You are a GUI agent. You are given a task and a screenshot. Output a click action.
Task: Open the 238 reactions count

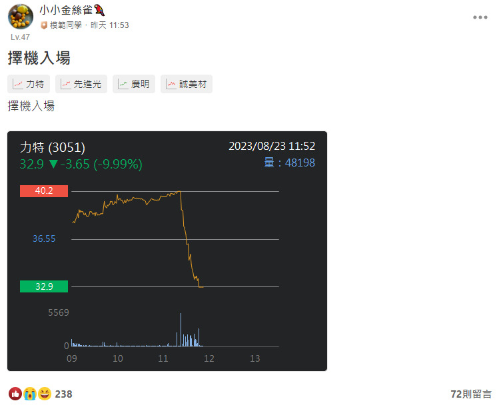(63, 394)
